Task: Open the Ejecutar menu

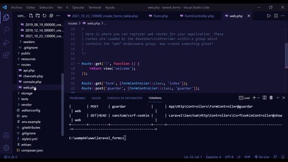Action: click(x=78, y=7)
